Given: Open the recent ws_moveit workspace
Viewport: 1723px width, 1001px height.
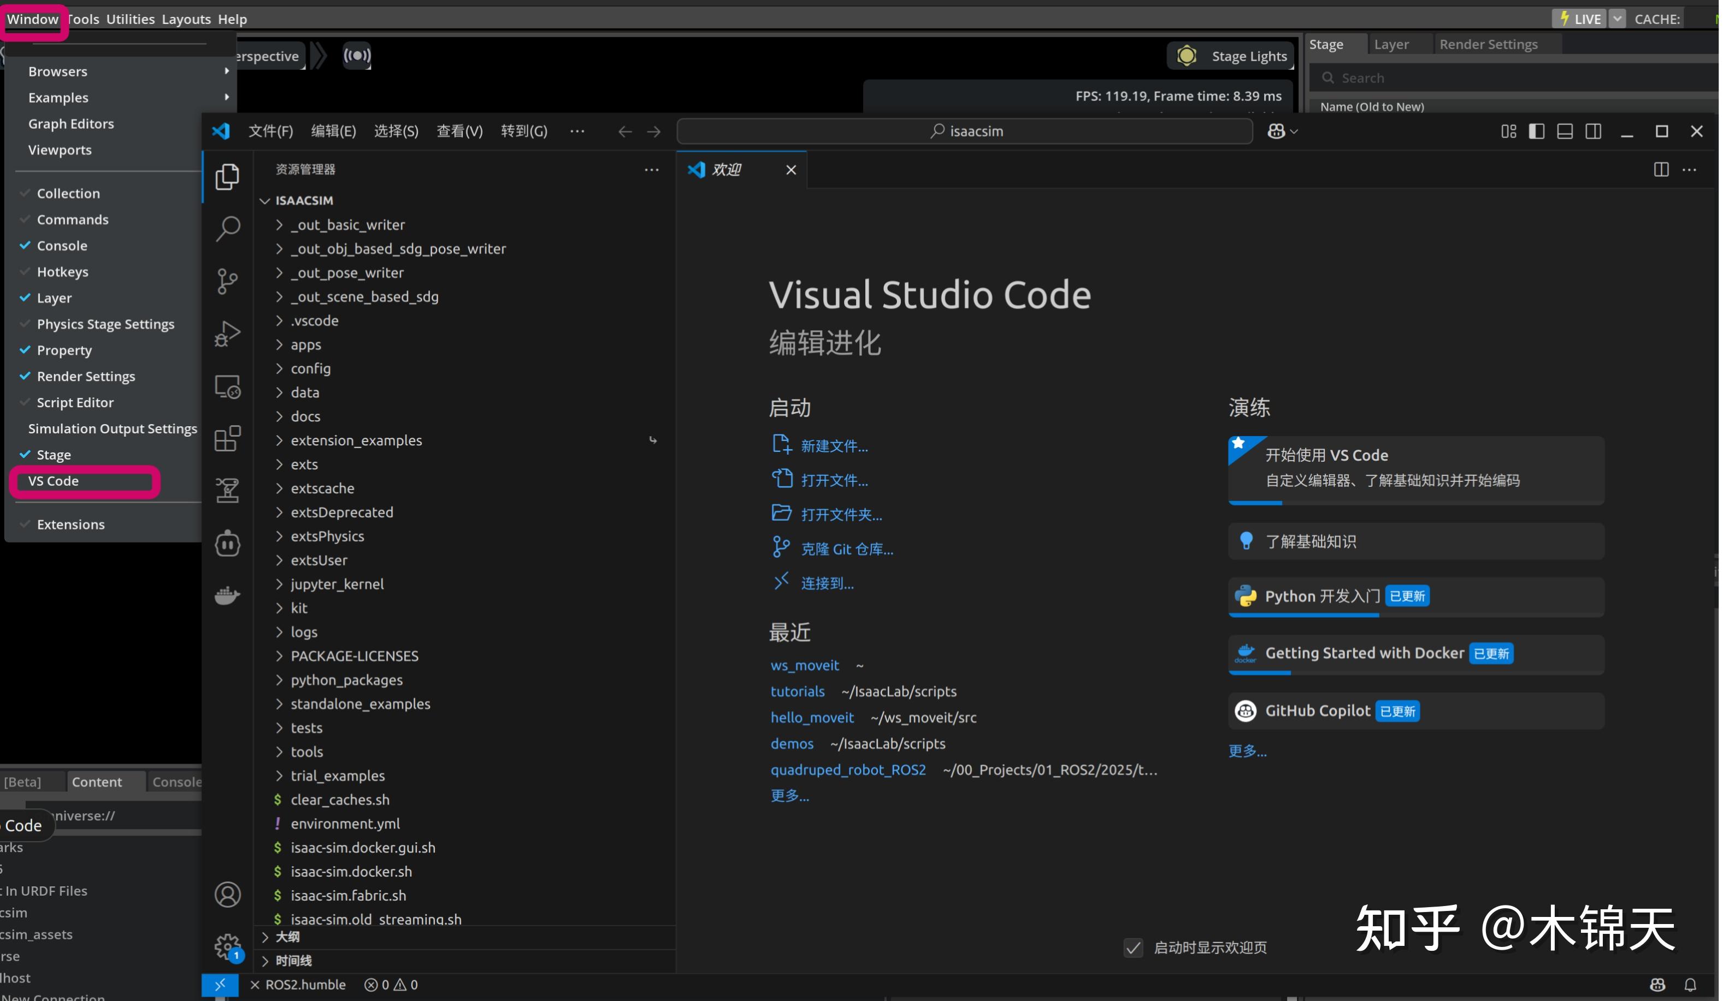Looking at the screenshot, I should pyautogui.click(x=804, y=665).
